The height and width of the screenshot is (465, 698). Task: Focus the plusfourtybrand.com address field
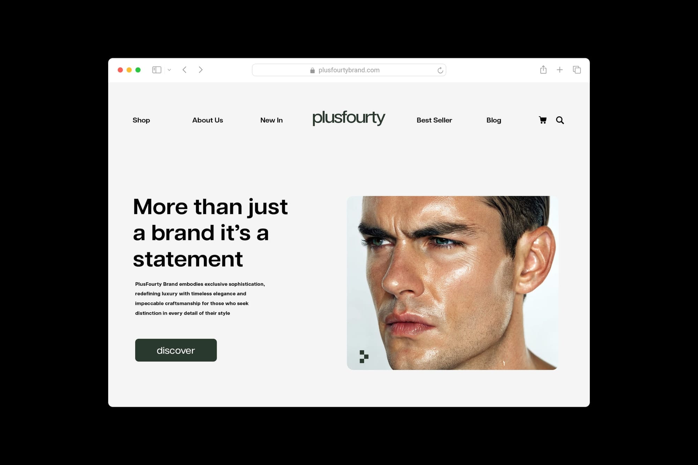pos(349,70)
